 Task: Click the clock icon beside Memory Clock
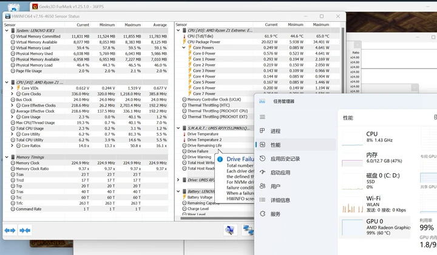coord(13,163)
